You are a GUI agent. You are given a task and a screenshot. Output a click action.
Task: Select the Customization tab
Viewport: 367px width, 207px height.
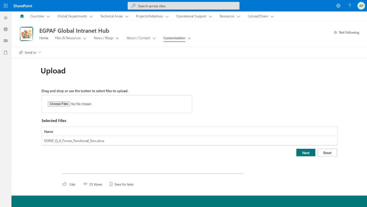click(x=174, y=38)
